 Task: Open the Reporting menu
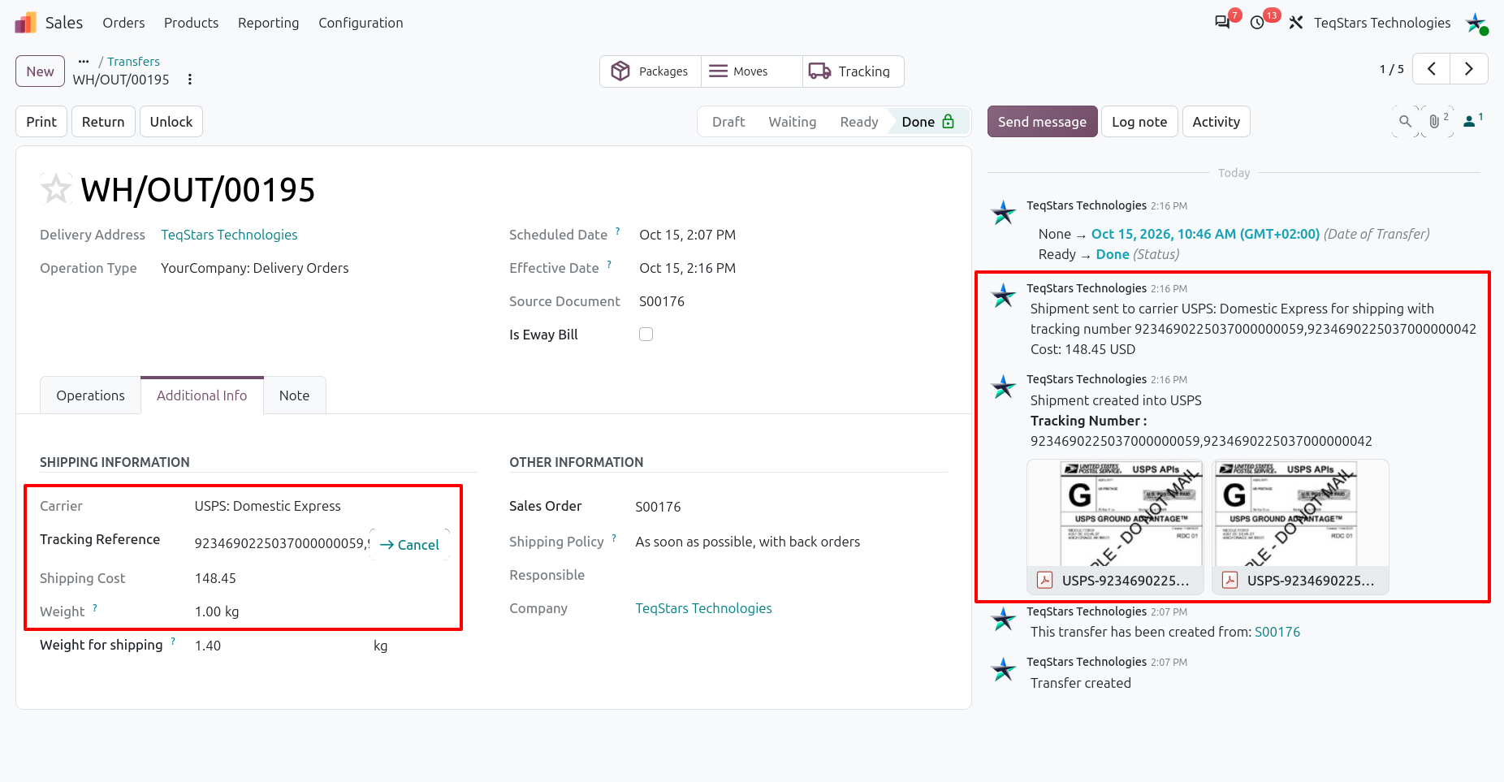point(269,23)
